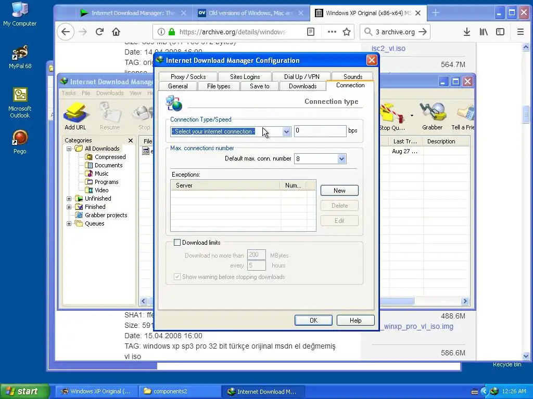Select Documents category in tree
This screenshot has height=399, width=533.
108,165
